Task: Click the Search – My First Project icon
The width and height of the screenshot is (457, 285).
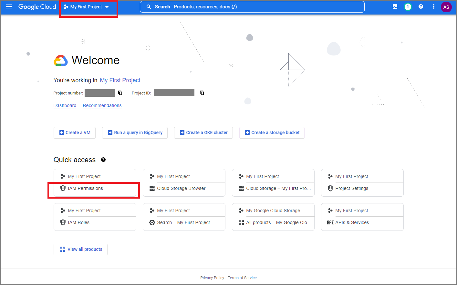Action: [x=152, y=222]
